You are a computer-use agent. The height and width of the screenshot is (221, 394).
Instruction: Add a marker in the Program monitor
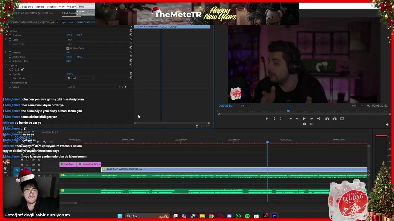tap(267, 118)
